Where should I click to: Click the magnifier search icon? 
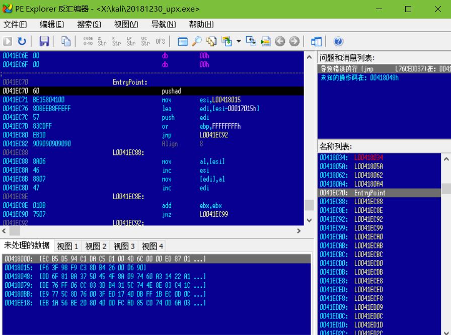point(197,41)
